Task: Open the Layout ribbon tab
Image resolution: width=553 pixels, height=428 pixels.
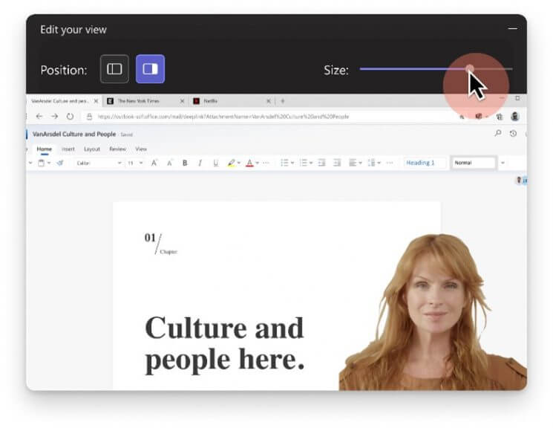Action: point(91,149)
